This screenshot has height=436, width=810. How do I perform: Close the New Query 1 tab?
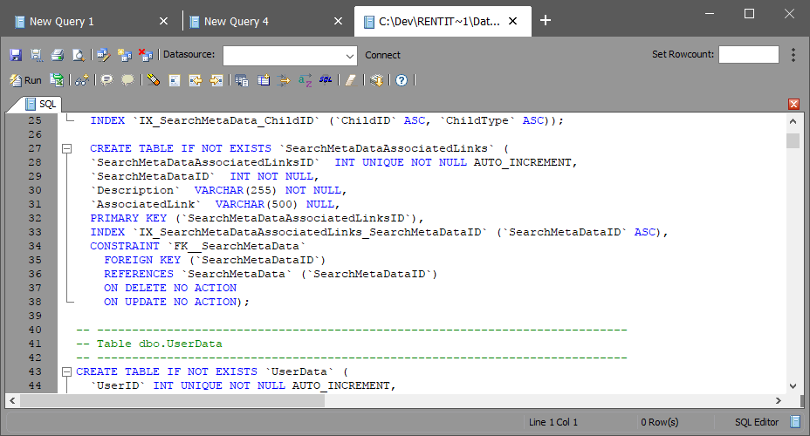pos(164,21)
